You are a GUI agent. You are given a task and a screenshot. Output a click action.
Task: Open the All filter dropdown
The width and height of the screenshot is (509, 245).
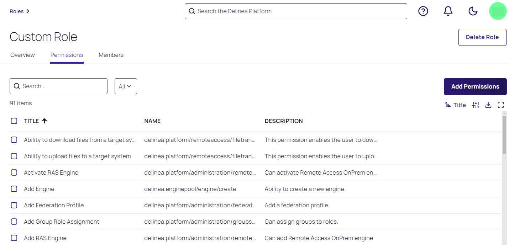click(126, 86)
